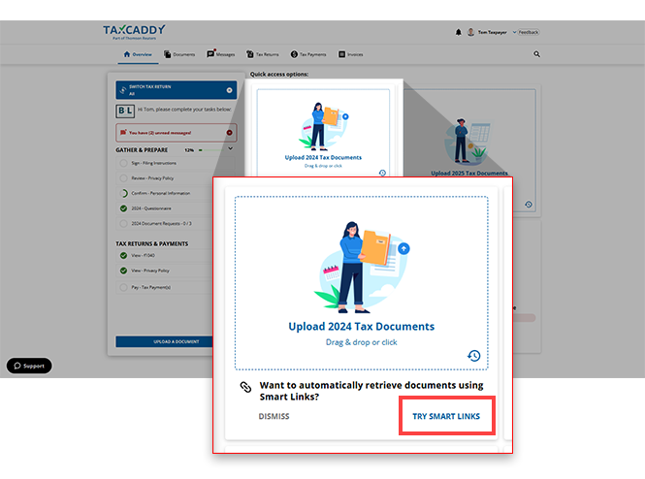
Task: Switch to the Tax Payments tab
Action: click(308, 54)
